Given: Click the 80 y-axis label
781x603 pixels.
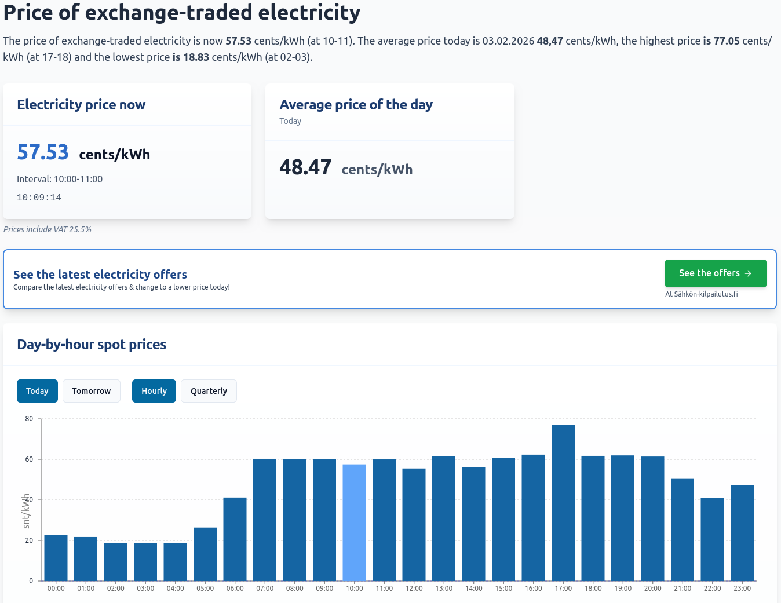Looking at the screenshot, I should [x=29, y=419].
